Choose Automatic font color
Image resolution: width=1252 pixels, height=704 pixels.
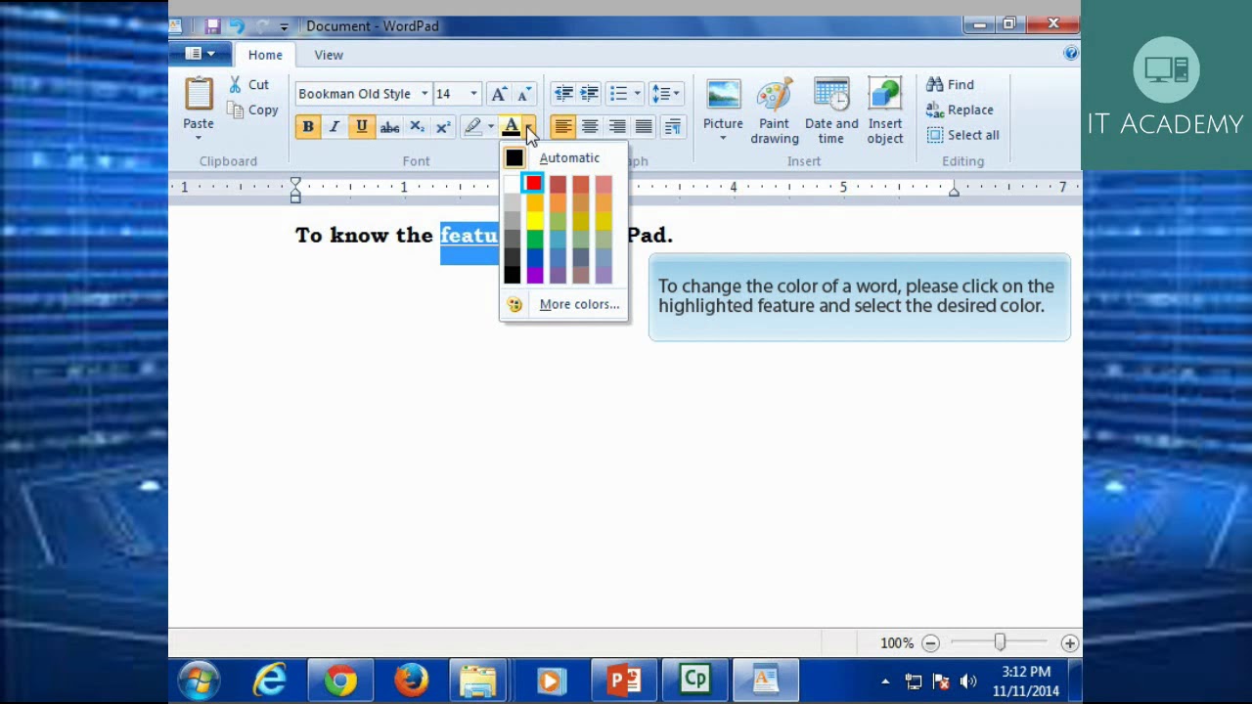(x=564, y=157)
